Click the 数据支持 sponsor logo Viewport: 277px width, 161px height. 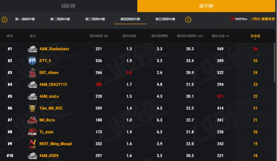click(x=263, y=19)
